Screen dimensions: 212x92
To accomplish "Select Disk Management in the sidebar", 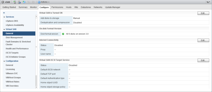I will click(14, 37).
